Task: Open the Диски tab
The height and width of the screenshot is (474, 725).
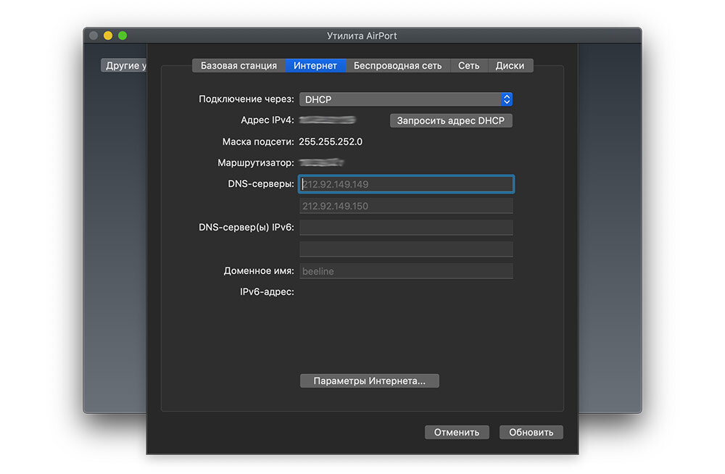Action: pos(510,65)
